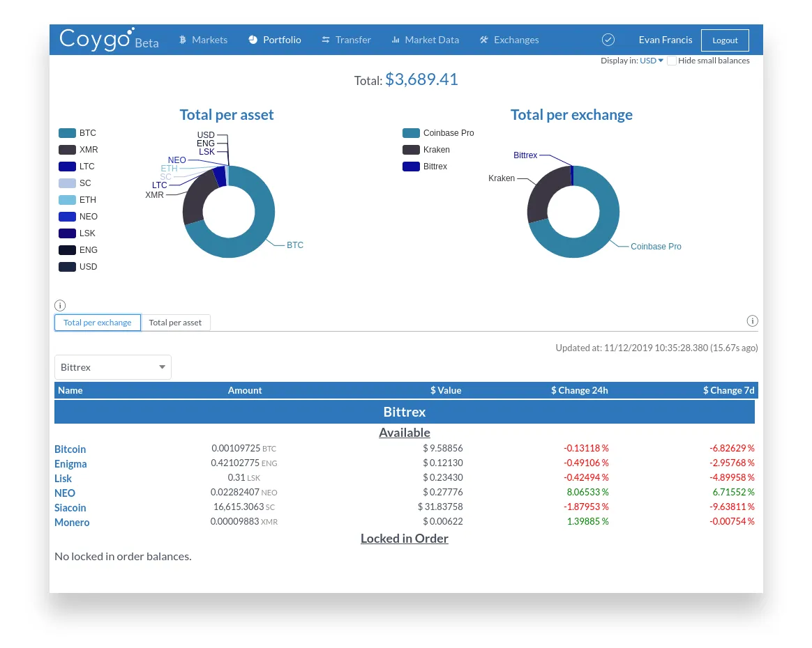This screenshot has height=648, width=812.
Task: Click the Transfer arrows icon
Action: 326,40
